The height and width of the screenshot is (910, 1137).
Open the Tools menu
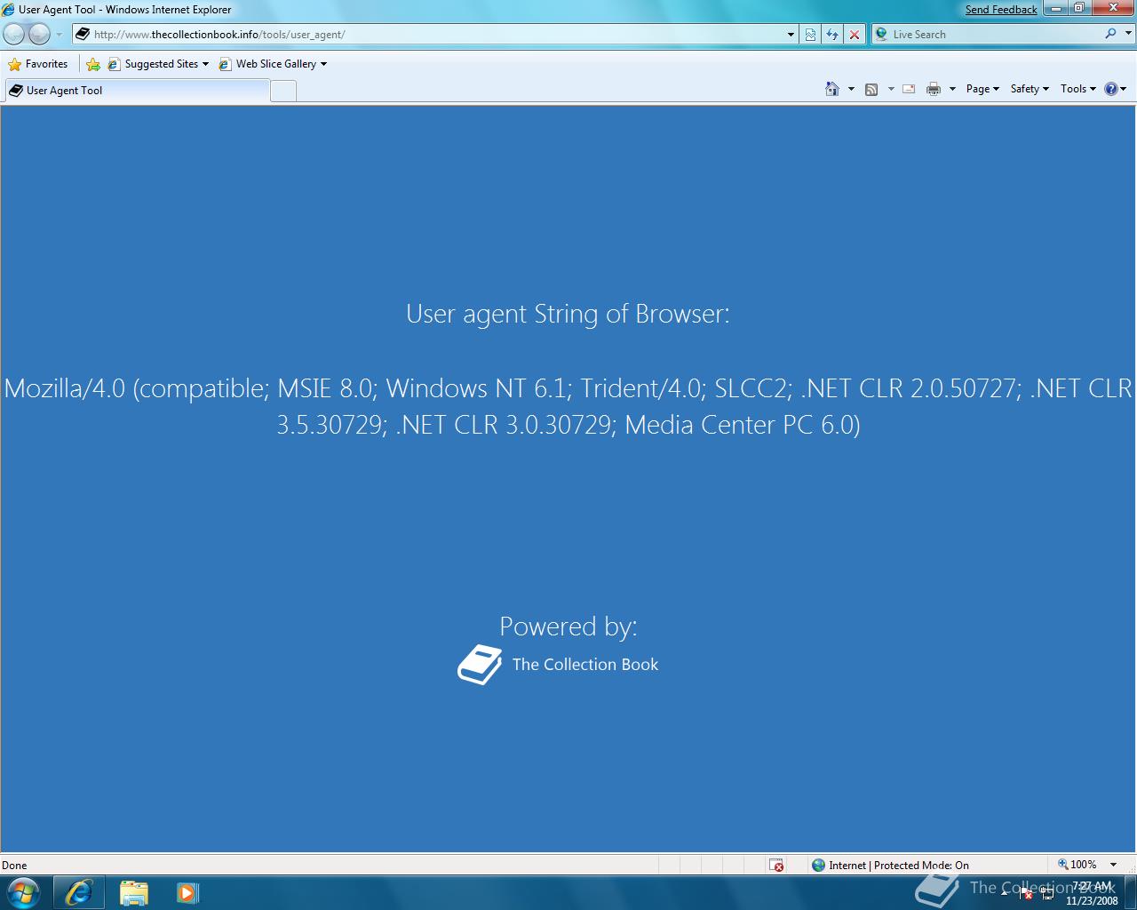tap(1078, 89)
